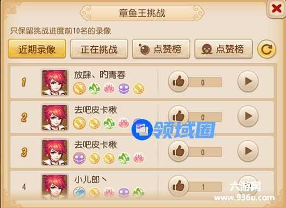Click rank 3's first purple skull icon

pos(80,158)
